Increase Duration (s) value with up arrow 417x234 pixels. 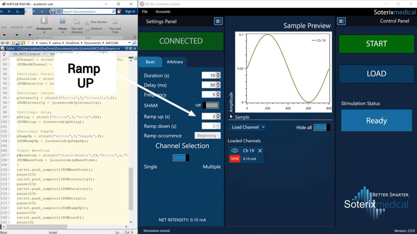(218, 74)
